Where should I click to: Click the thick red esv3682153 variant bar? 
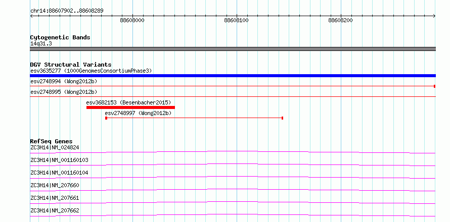pos(130,107)
